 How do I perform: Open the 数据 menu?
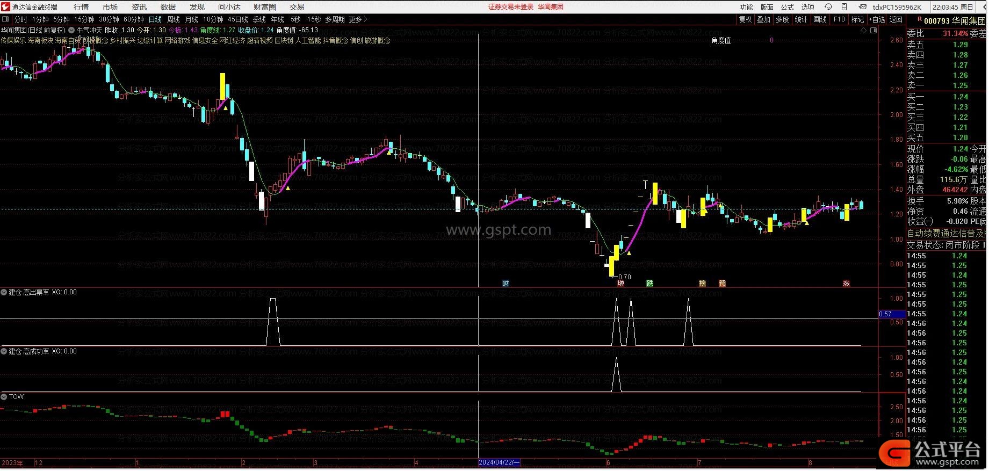[168, 7]
